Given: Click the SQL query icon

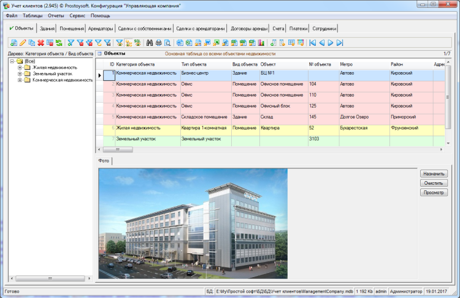Looking at the screenshot, I should (137, 43).
